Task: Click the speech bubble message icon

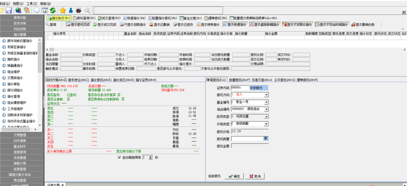Action: click(37, 11)
